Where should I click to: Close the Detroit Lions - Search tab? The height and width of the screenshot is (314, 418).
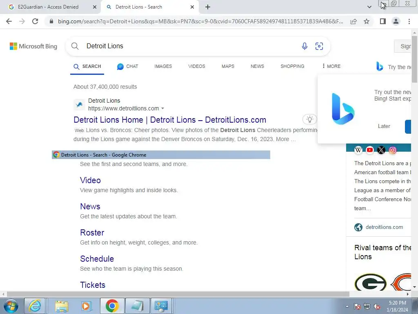[192, 7]
